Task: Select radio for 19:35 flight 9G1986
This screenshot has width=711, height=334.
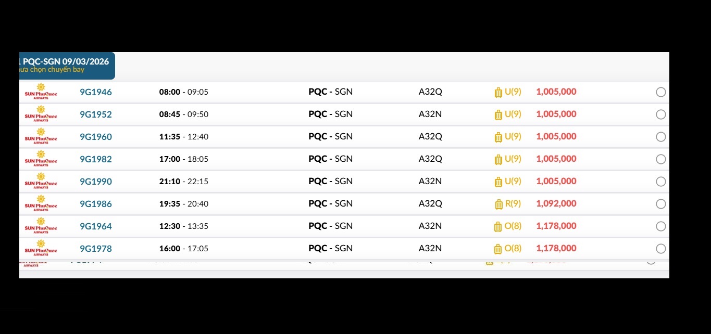Action: point(660,204)
